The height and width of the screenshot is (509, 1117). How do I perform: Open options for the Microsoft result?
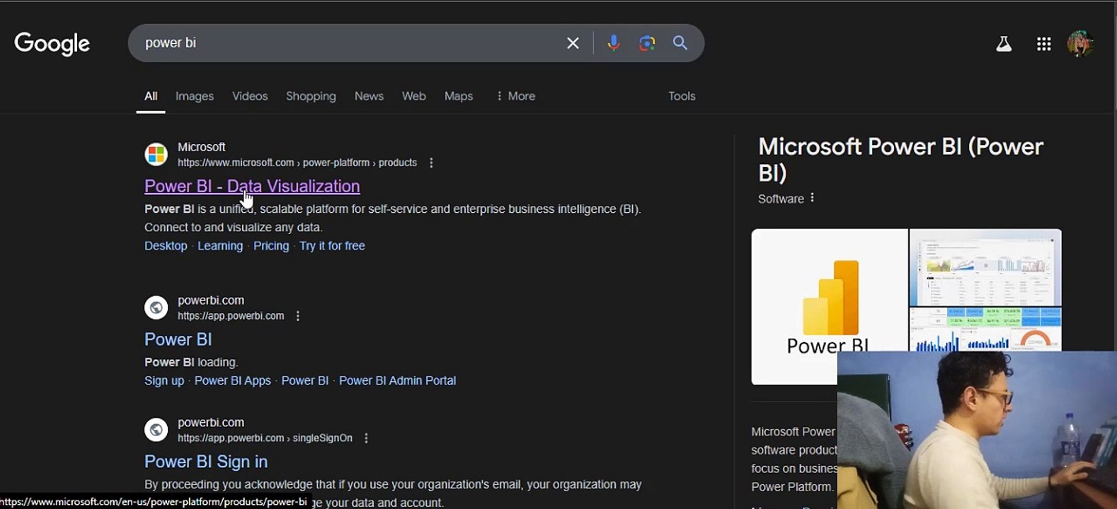click(431, 163)
